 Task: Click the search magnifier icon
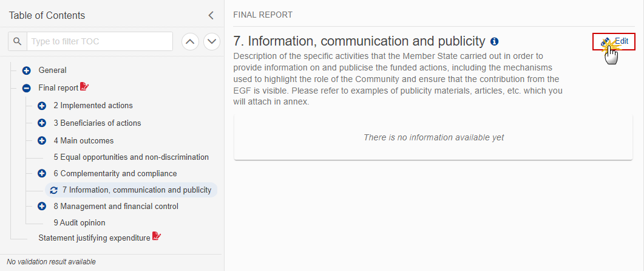18,41
